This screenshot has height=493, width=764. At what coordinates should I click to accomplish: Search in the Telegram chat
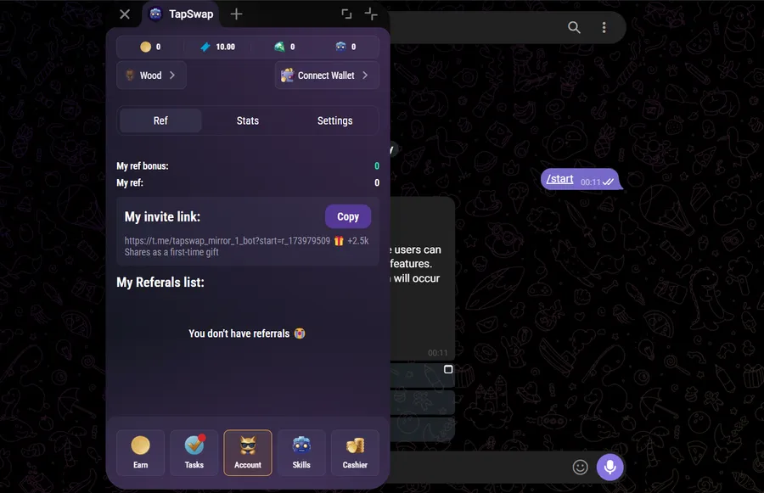coord(574,27)
